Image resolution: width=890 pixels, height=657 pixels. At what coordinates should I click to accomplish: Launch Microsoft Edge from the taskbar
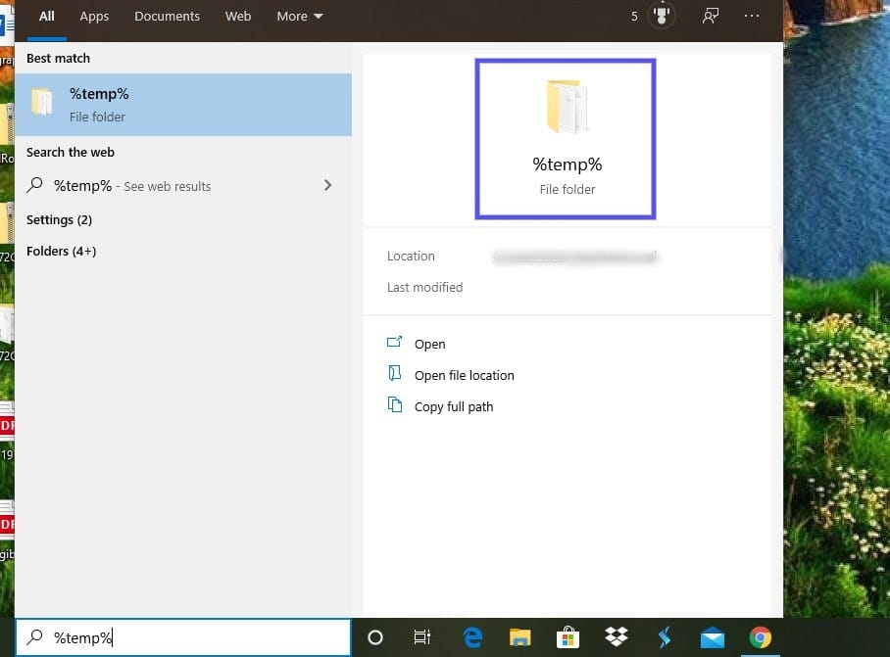point(472,637)
